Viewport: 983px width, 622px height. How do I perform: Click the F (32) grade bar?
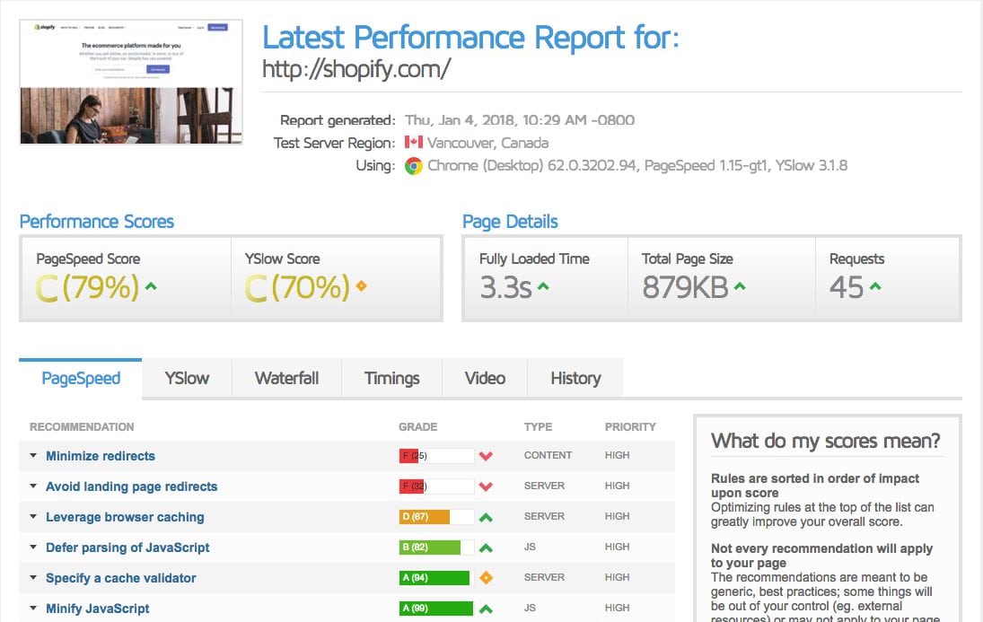coord(436,486)
